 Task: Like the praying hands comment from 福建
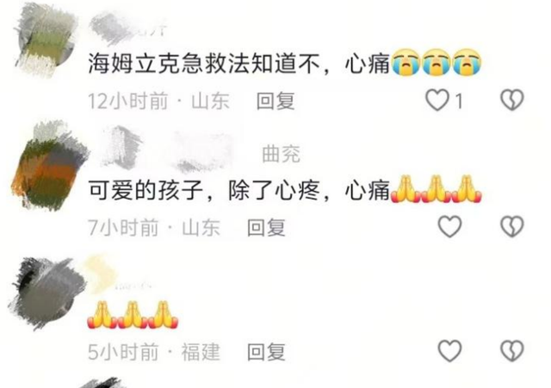click(449, 350)
